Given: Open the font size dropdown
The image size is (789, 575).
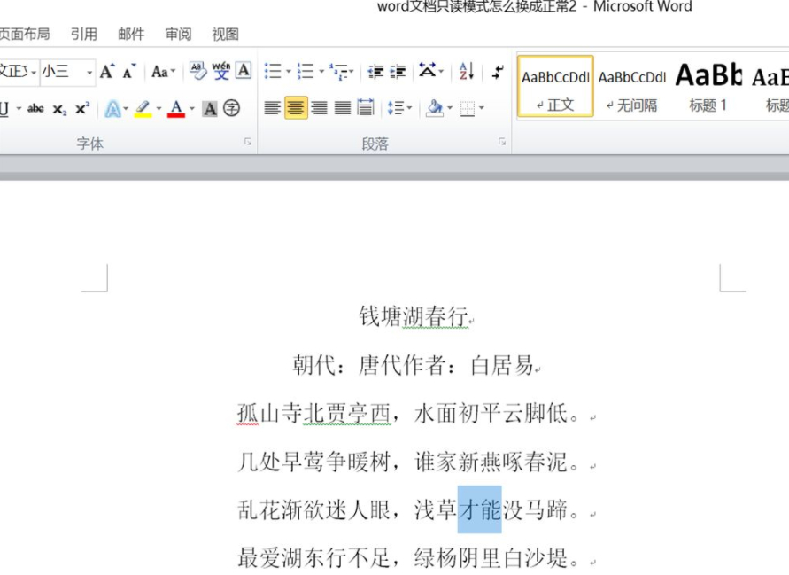Looking at the screenshot, I should pos(89,72).
